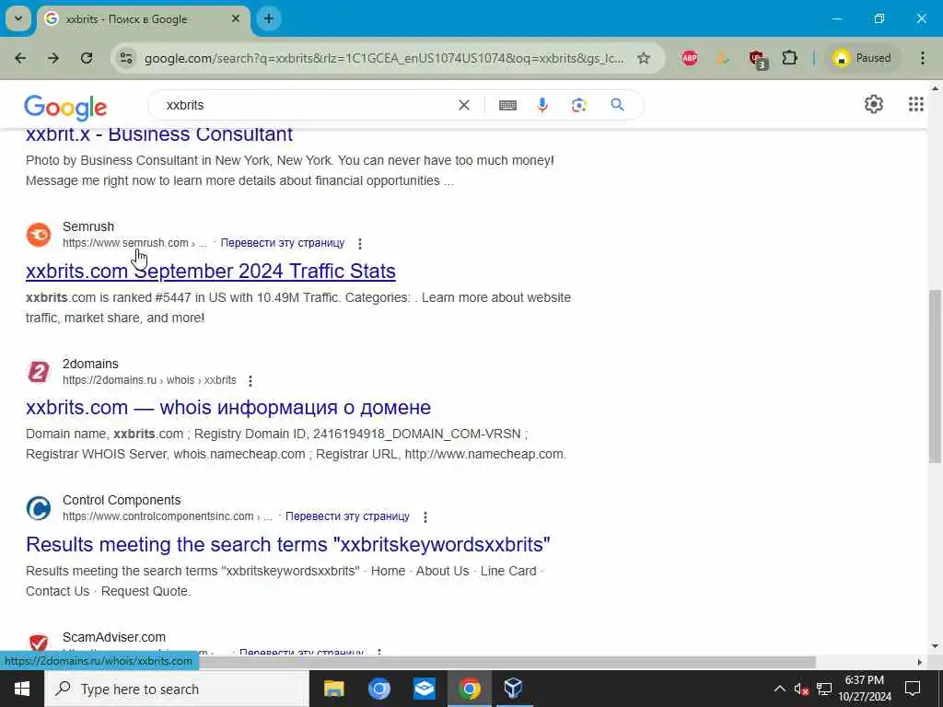
Task: Open more options for 2domains result
Action: coord(250,380)
